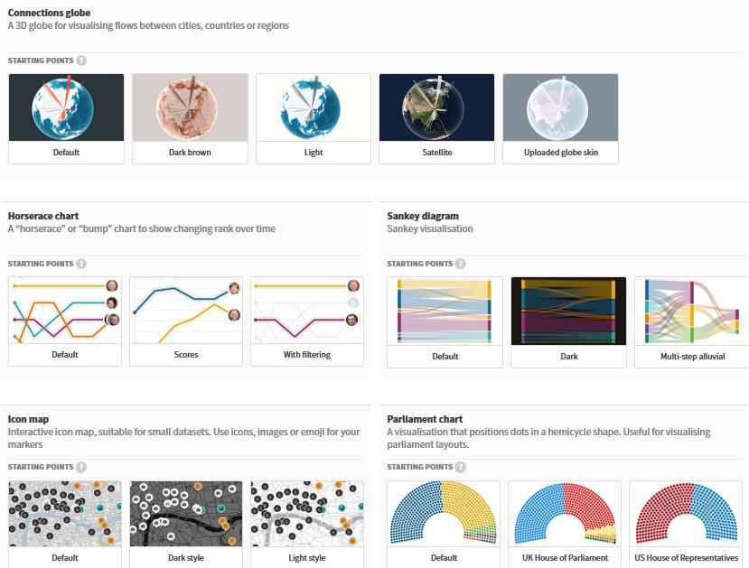Click help icon beside Sankey diagram starting points
The width and height of the screenshot is (749, 568).
pos(461,264)
